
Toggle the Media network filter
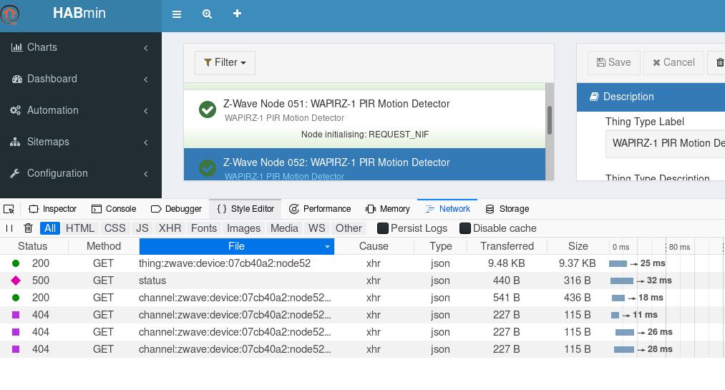click(284, 228)
